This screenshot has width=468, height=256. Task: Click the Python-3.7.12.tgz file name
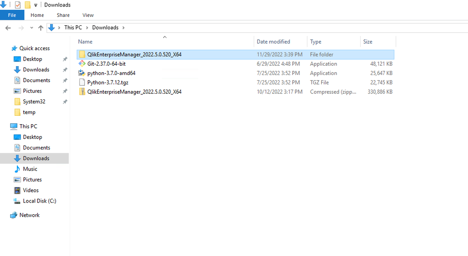[108, 83]
